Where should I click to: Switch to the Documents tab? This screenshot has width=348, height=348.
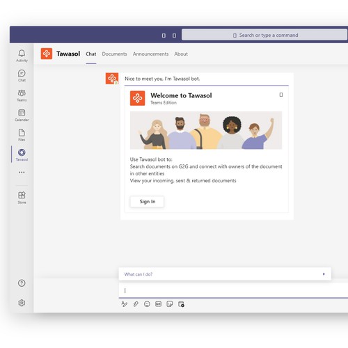pyautogui.click(x=114, y=54)
